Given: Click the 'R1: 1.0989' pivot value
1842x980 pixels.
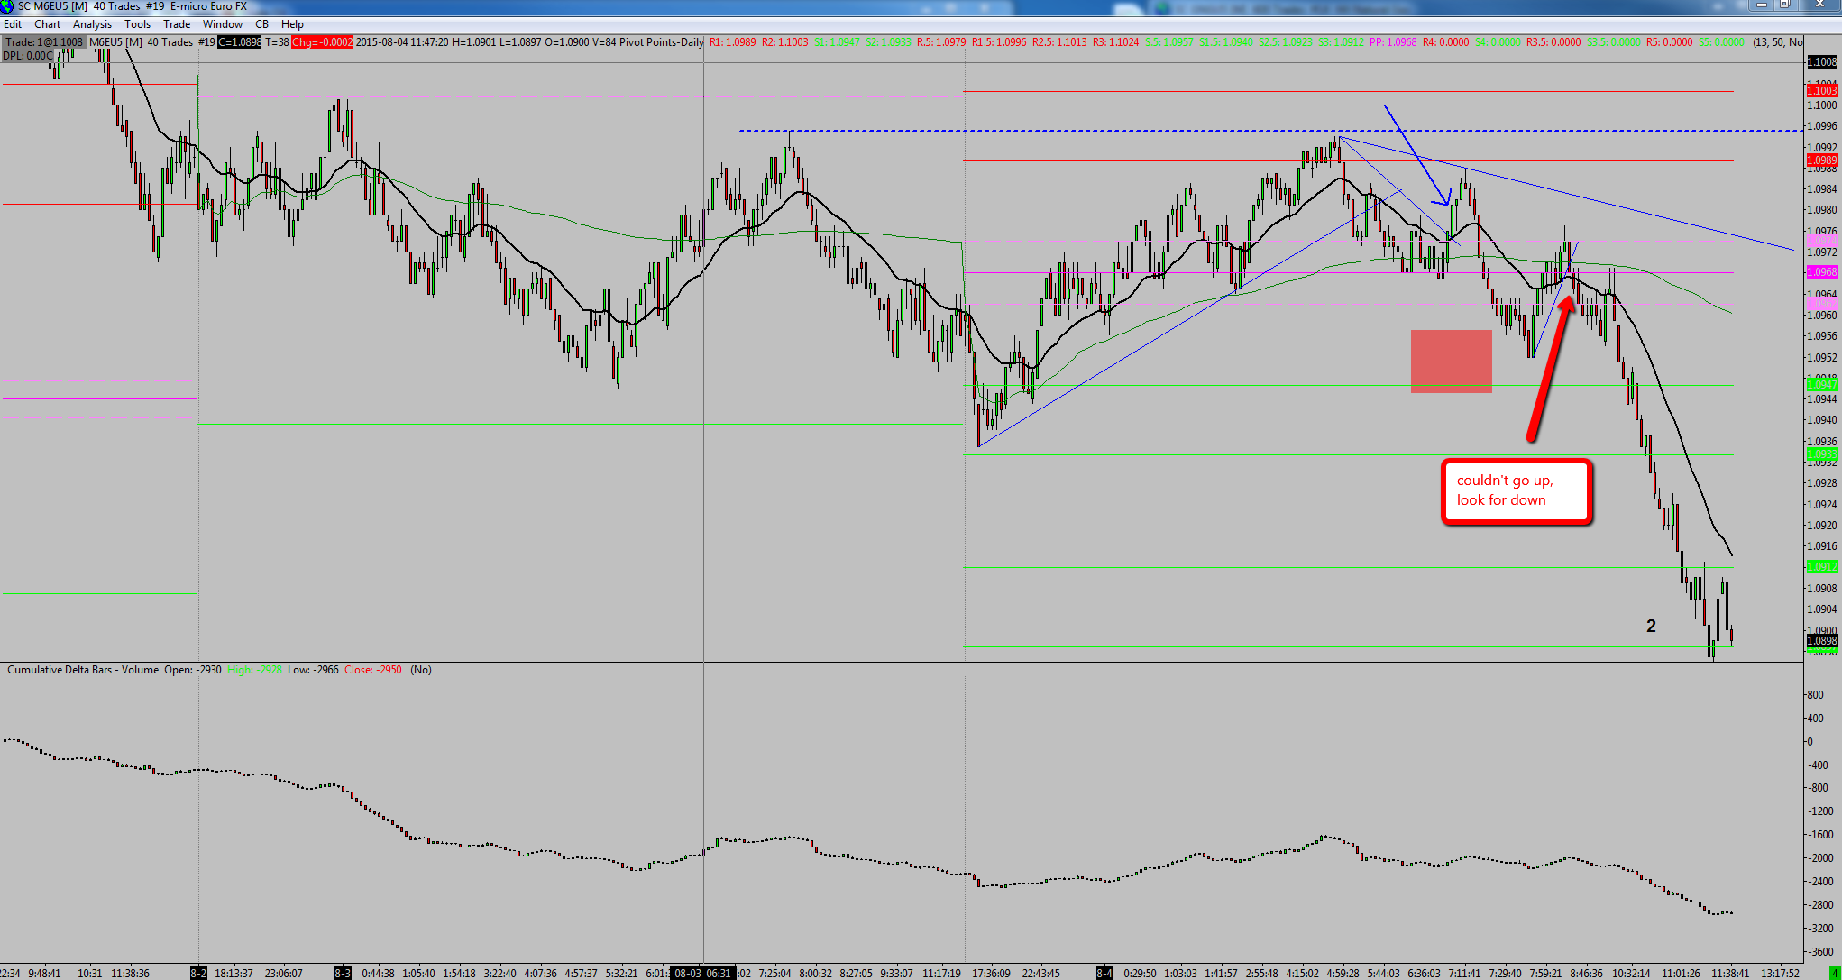Looking at the screenshot, I should click(733, 42).
